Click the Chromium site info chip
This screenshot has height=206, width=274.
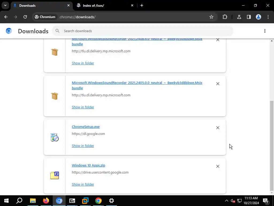pyautogui.click(x=45, y=17)
